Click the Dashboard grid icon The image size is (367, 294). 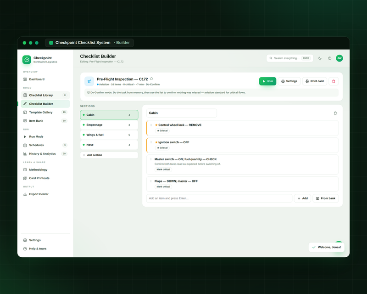25,79
